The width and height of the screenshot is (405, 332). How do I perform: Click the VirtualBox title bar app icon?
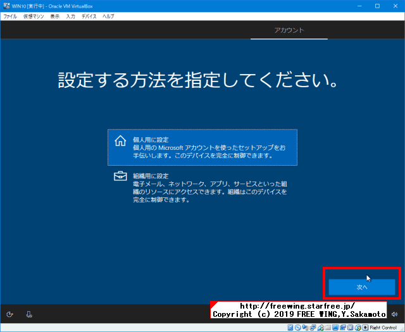[6, 6]
